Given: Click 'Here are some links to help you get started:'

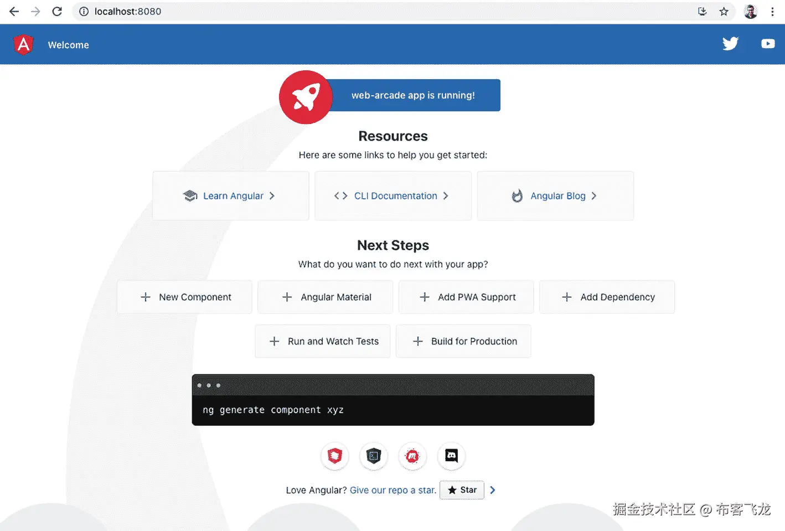Looking at the screenshot, I should pyautogui.click(x=393, y=155).
